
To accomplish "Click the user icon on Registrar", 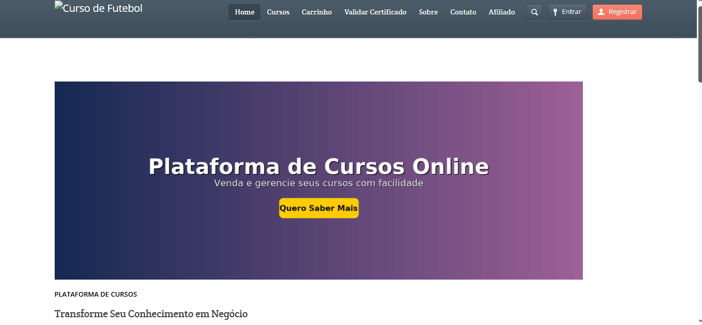I will (601, 12).
